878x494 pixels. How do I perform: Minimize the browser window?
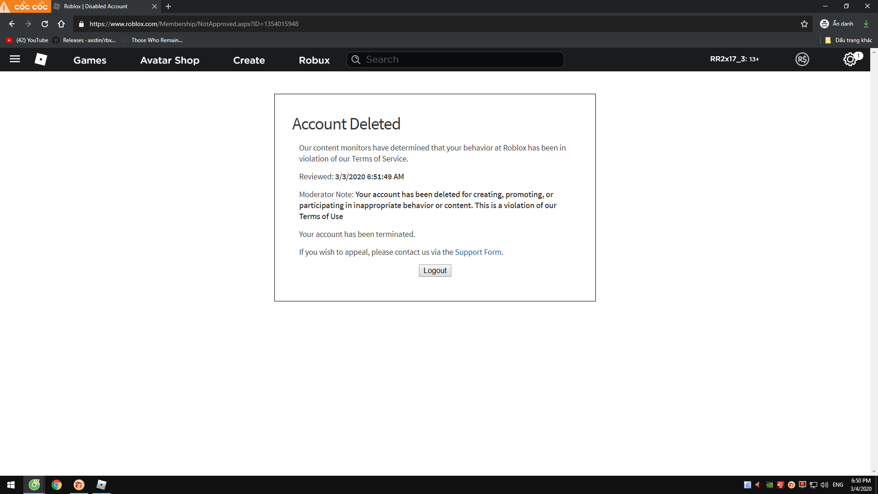825,6
